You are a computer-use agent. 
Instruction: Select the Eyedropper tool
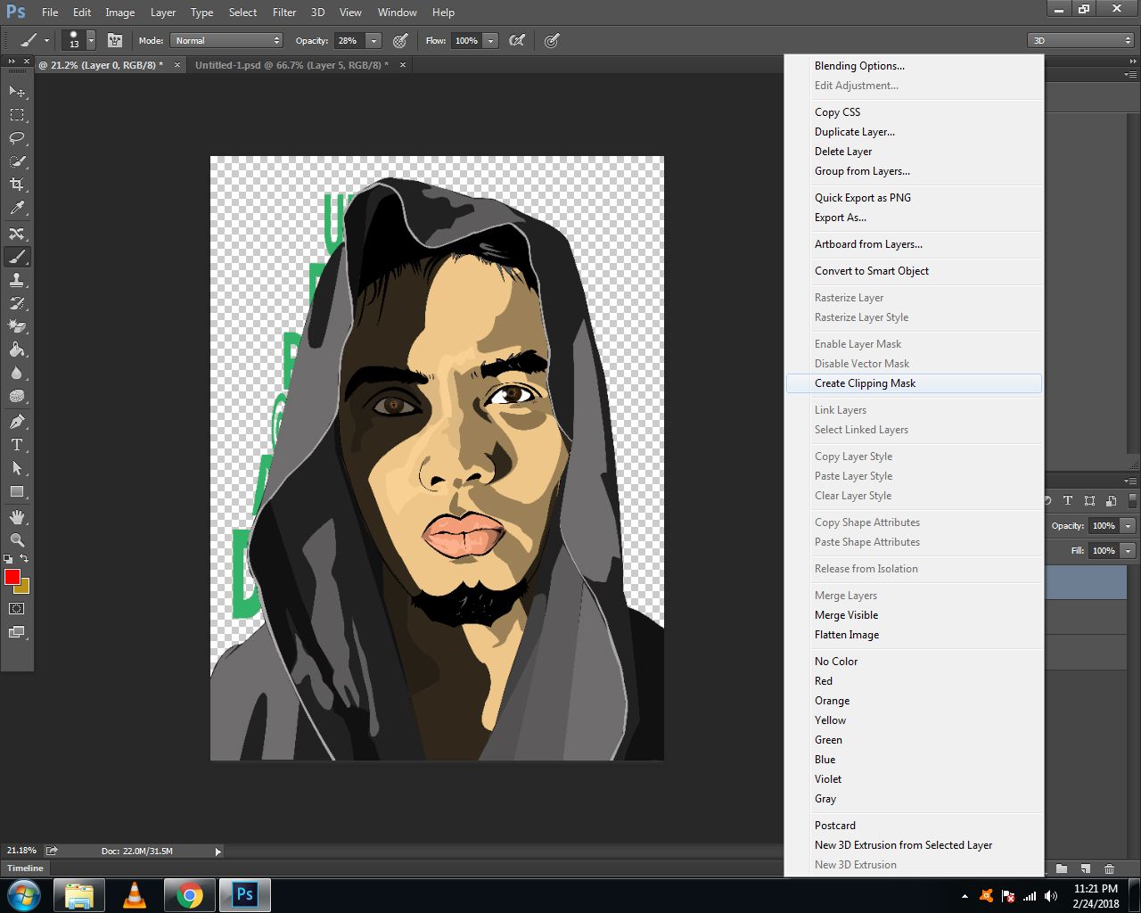click(17, 208)
